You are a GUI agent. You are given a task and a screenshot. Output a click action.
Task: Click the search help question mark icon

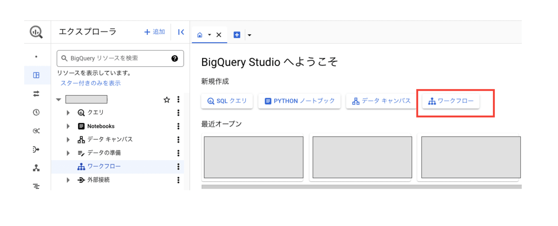coord(175,58)
